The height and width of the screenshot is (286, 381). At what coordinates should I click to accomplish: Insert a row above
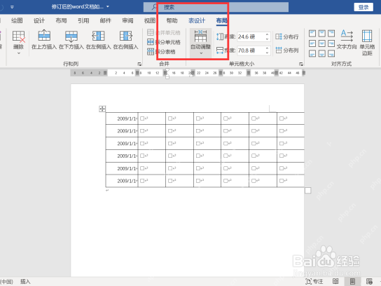[x=44, y=40]
